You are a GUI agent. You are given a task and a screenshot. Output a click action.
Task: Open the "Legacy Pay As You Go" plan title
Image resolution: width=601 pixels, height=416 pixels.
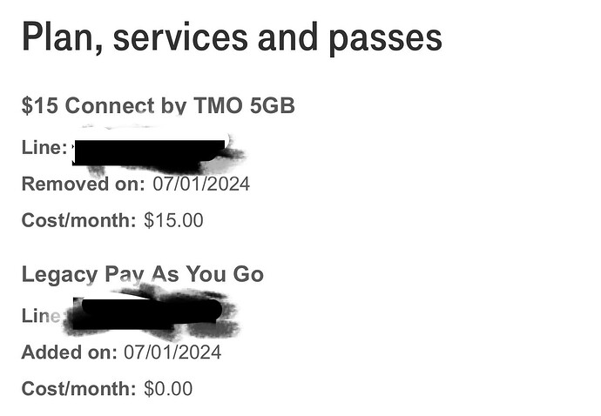point(143,274)
